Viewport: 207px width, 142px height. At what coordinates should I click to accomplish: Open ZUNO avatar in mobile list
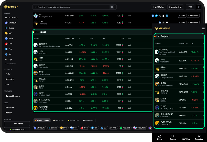(x=157, y=108)
